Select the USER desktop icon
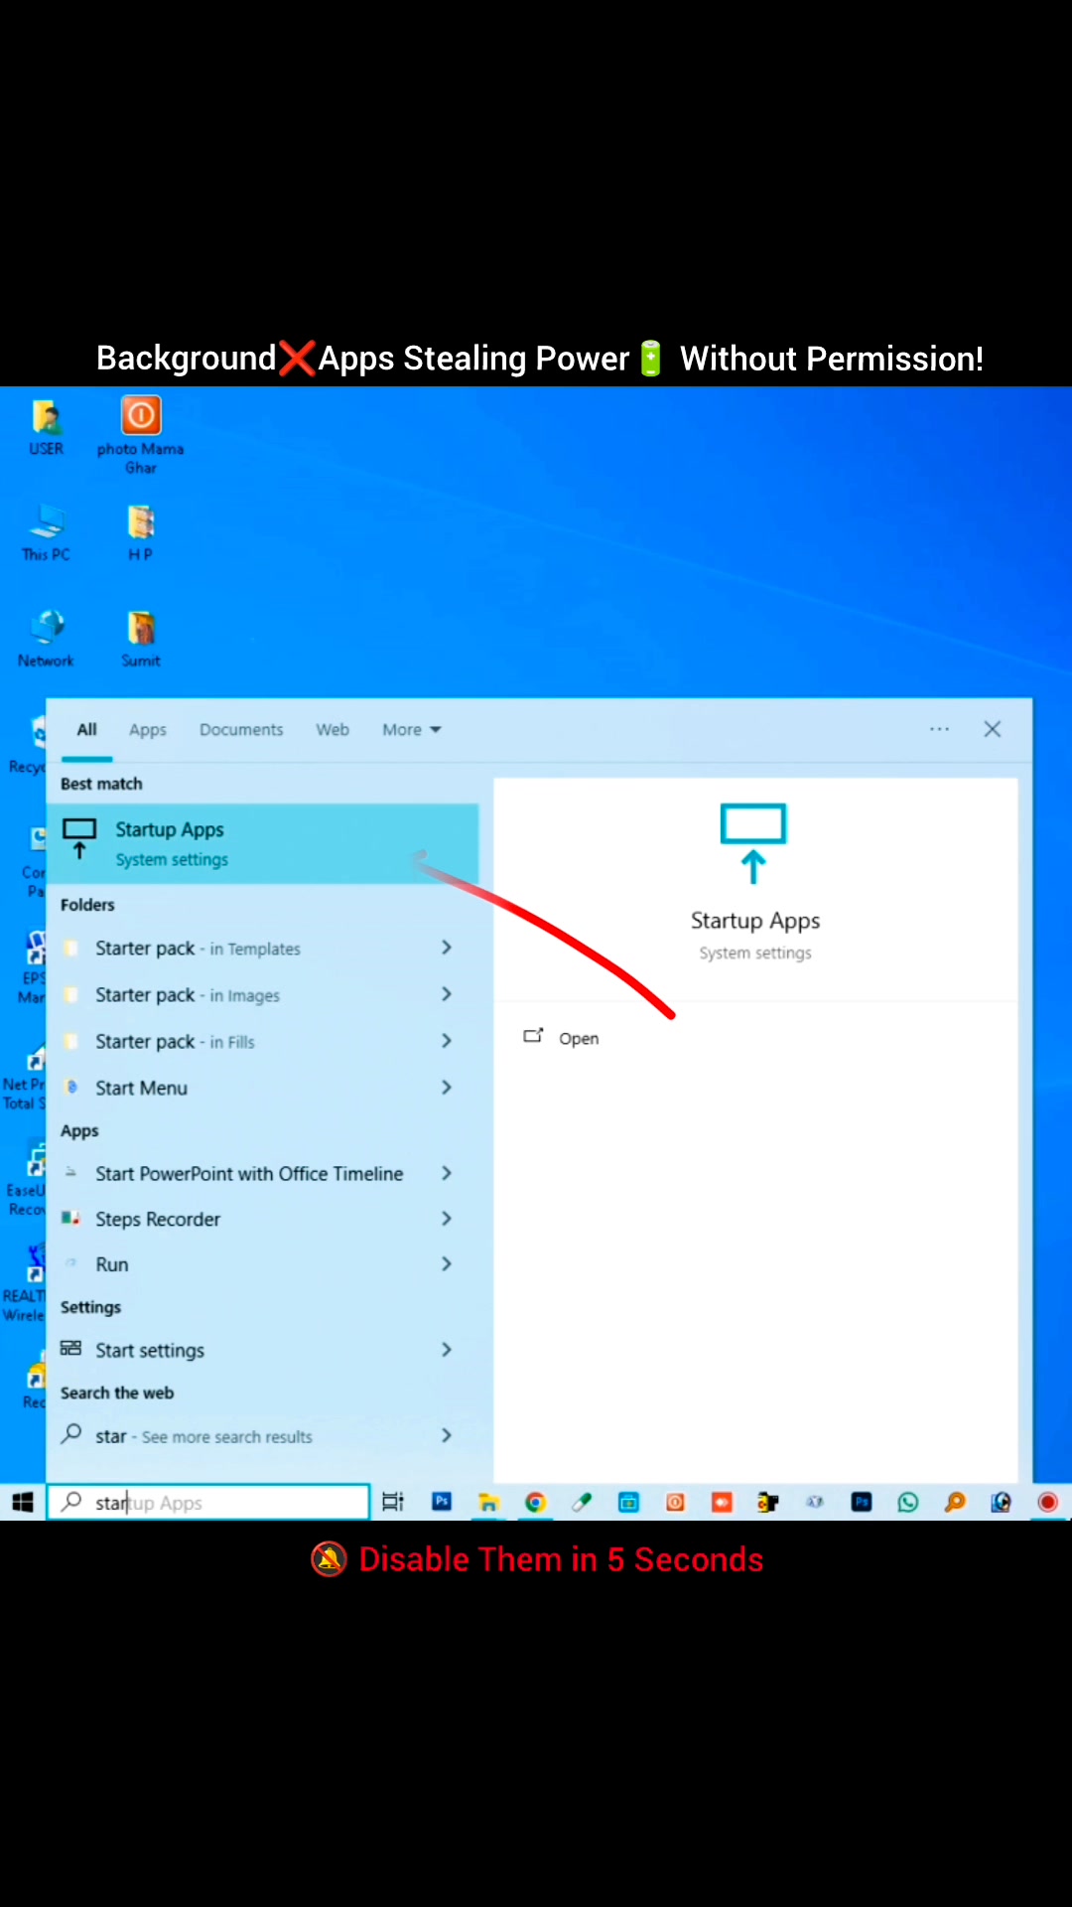Viewport: 1072px width, 1907px height. tap(47, 427)
